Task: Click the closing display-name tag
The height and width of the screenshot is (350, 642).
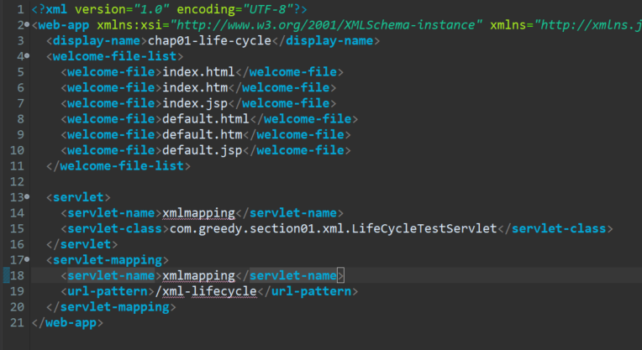Action: pyautogui.click(x=326, y=41)
